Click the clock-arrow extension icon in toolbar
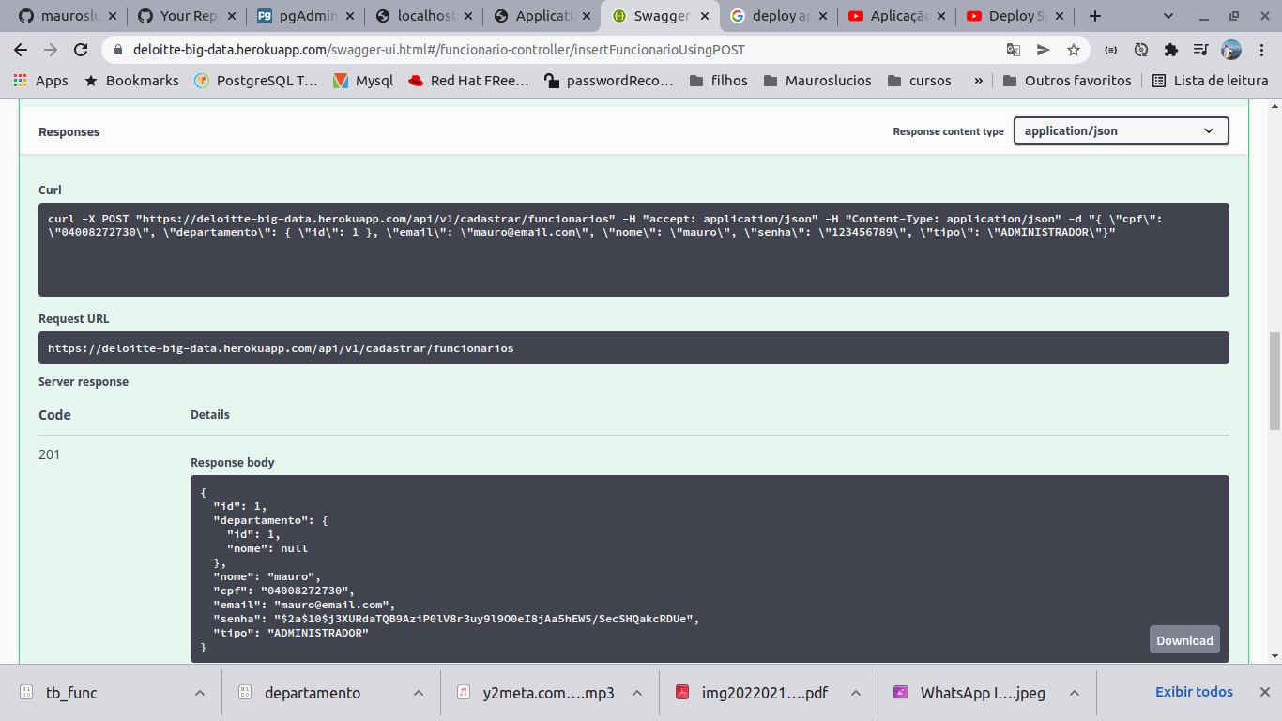This screenshot has height=721, width=1282. 1141,50
